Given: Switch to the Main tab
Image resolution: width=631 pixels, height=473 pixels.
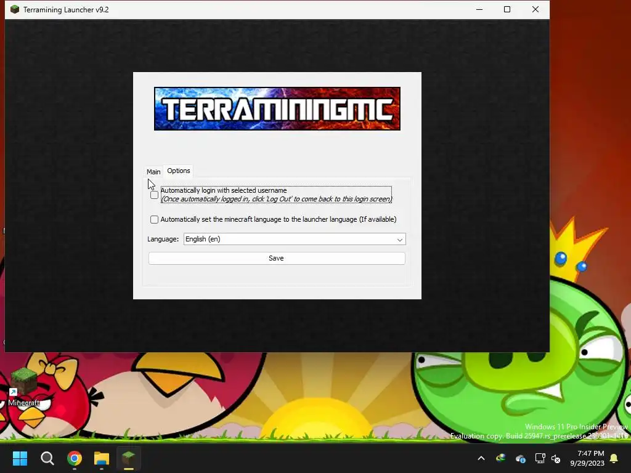Looking at the screenshot, I should point(153,172).
